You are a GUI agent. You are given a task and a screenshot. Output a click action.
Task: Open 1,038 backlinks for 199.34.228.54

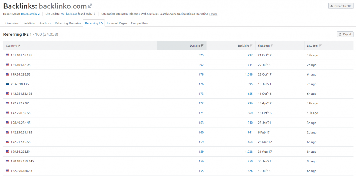(249, 152)
